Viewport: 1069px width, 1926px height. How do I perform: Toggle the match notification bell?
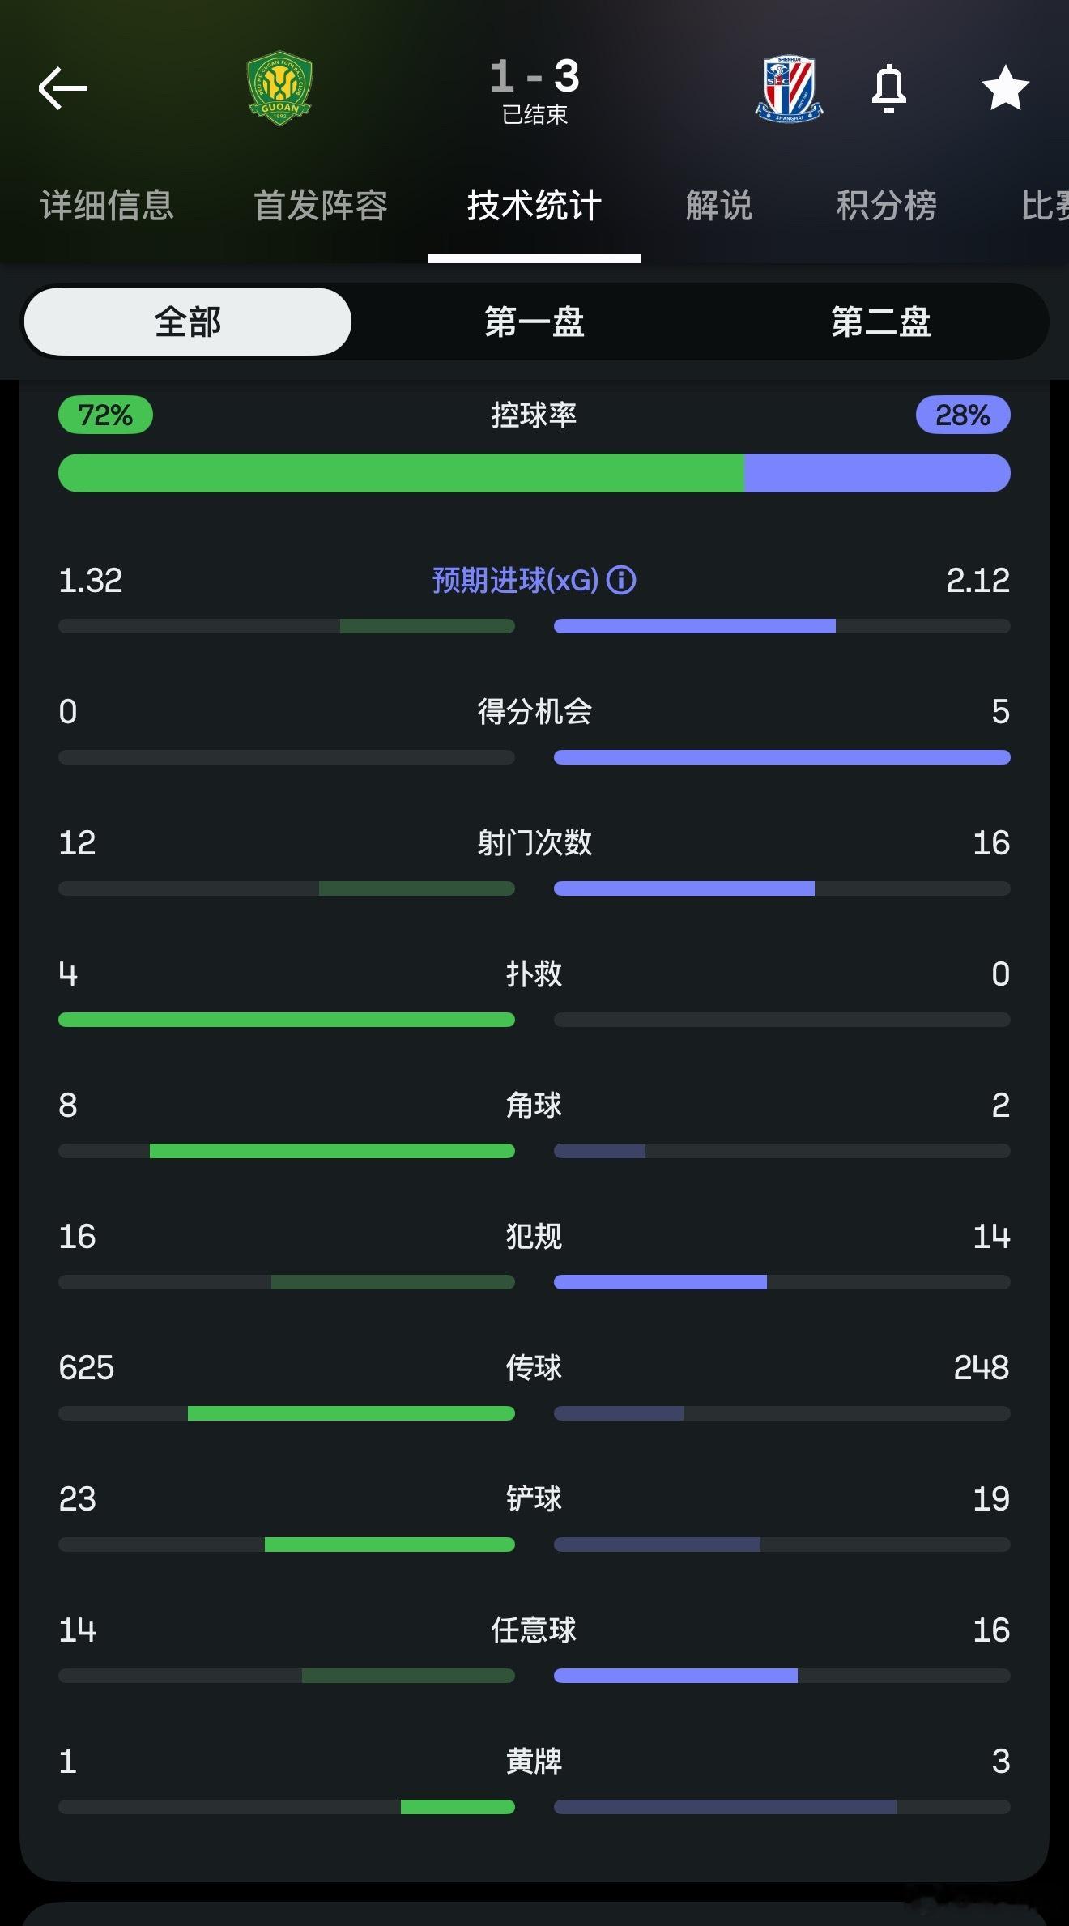[888, 87]
